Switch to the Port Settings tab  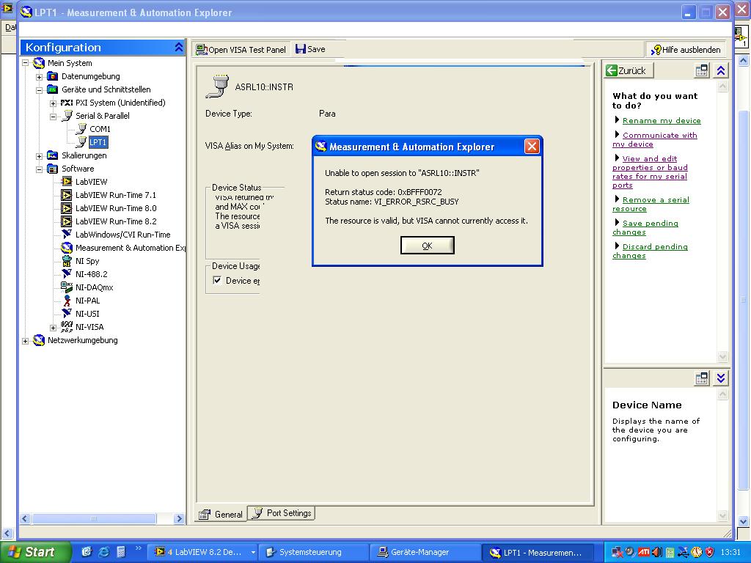click(282, 513)
